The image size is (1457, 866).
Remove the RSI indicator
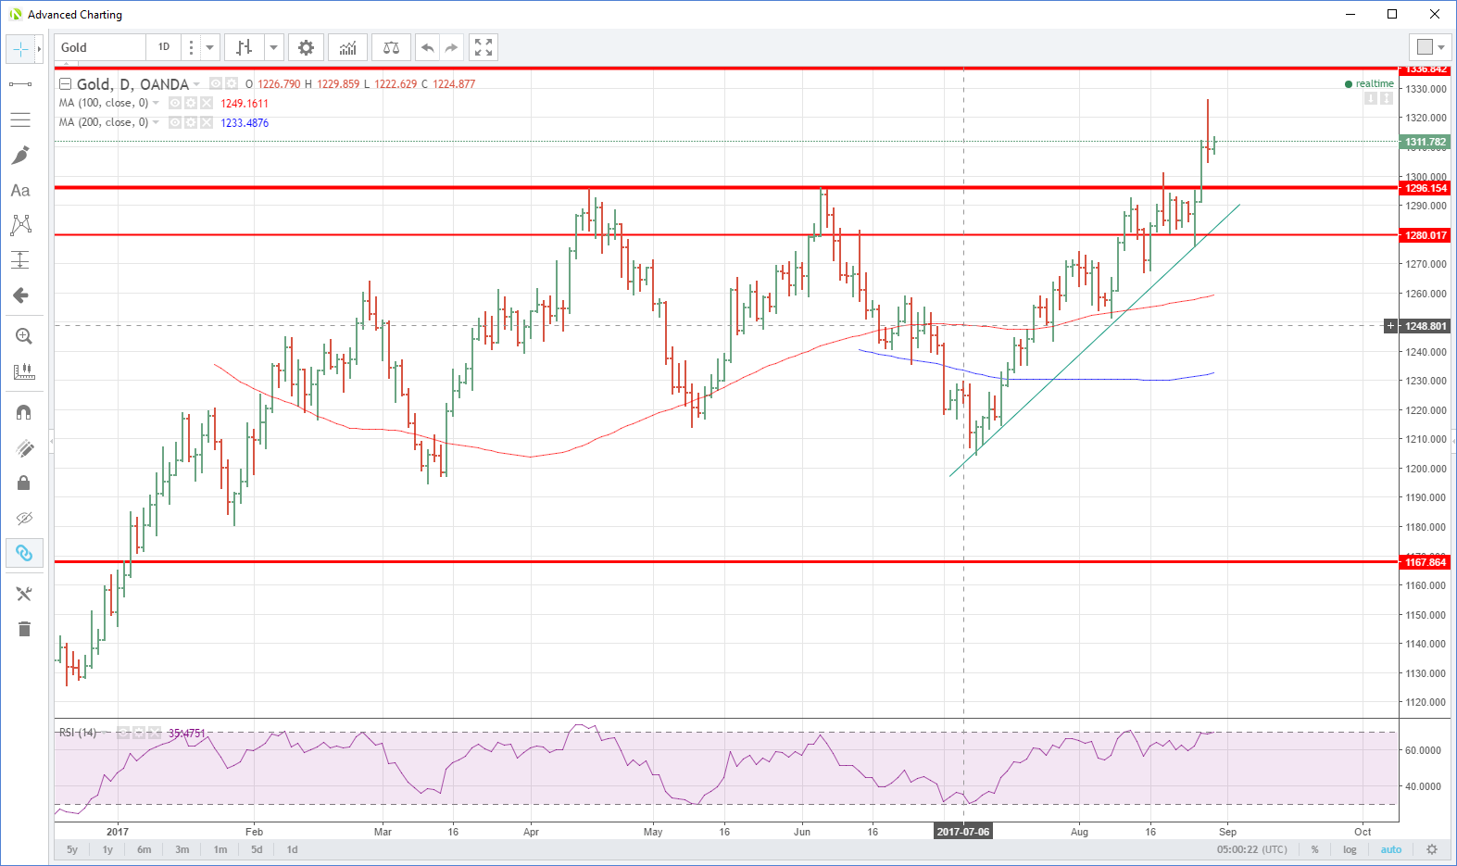click(x=155, y=733)
